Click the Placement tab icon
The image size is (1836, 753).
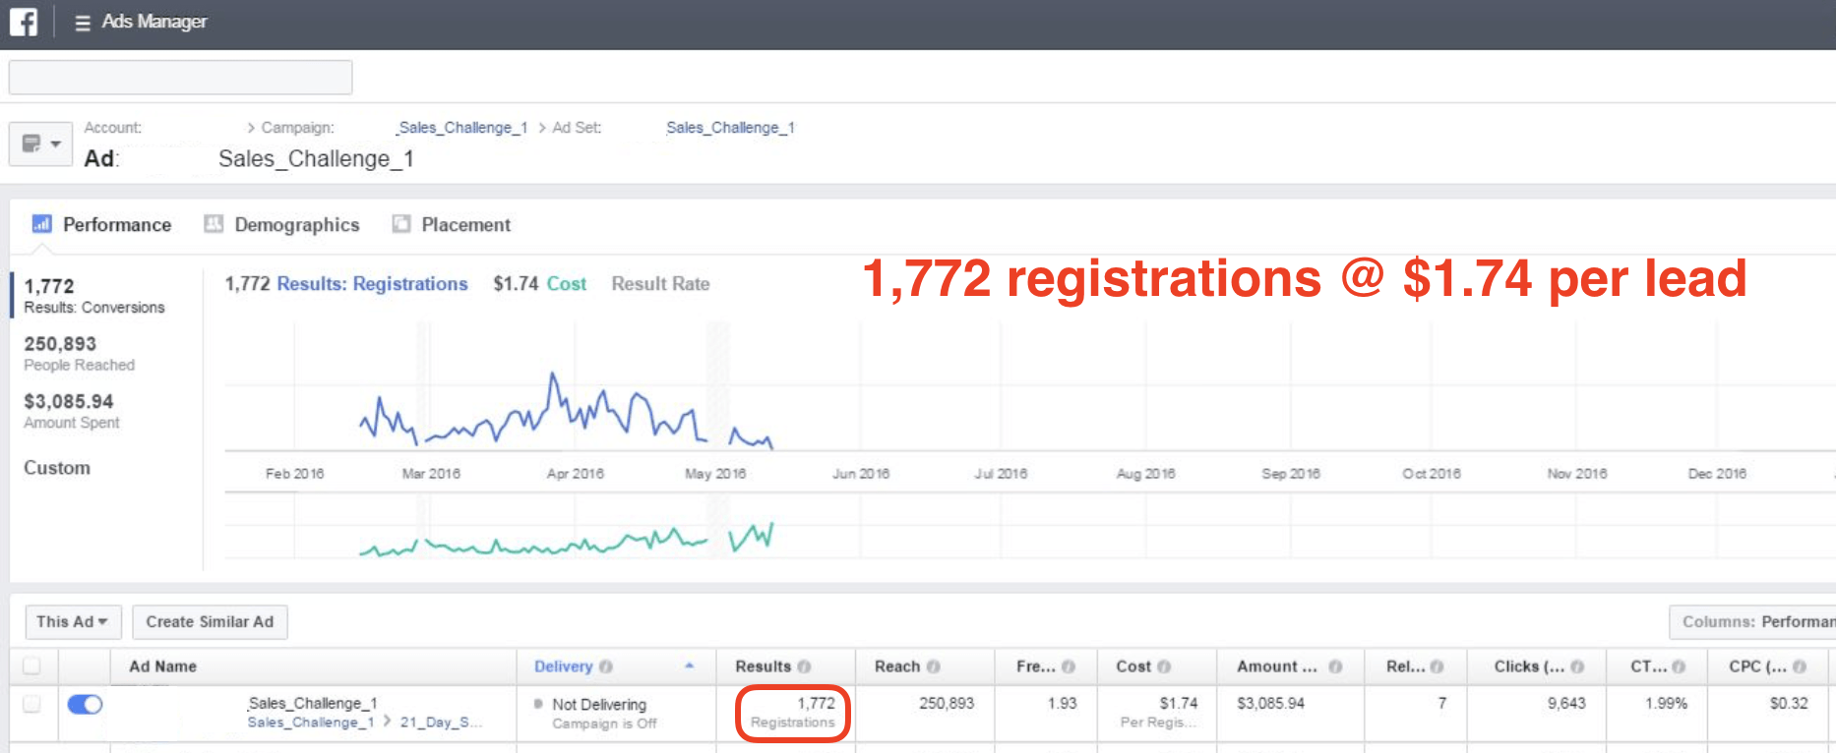pyautogui.click(x=401, y=223)
